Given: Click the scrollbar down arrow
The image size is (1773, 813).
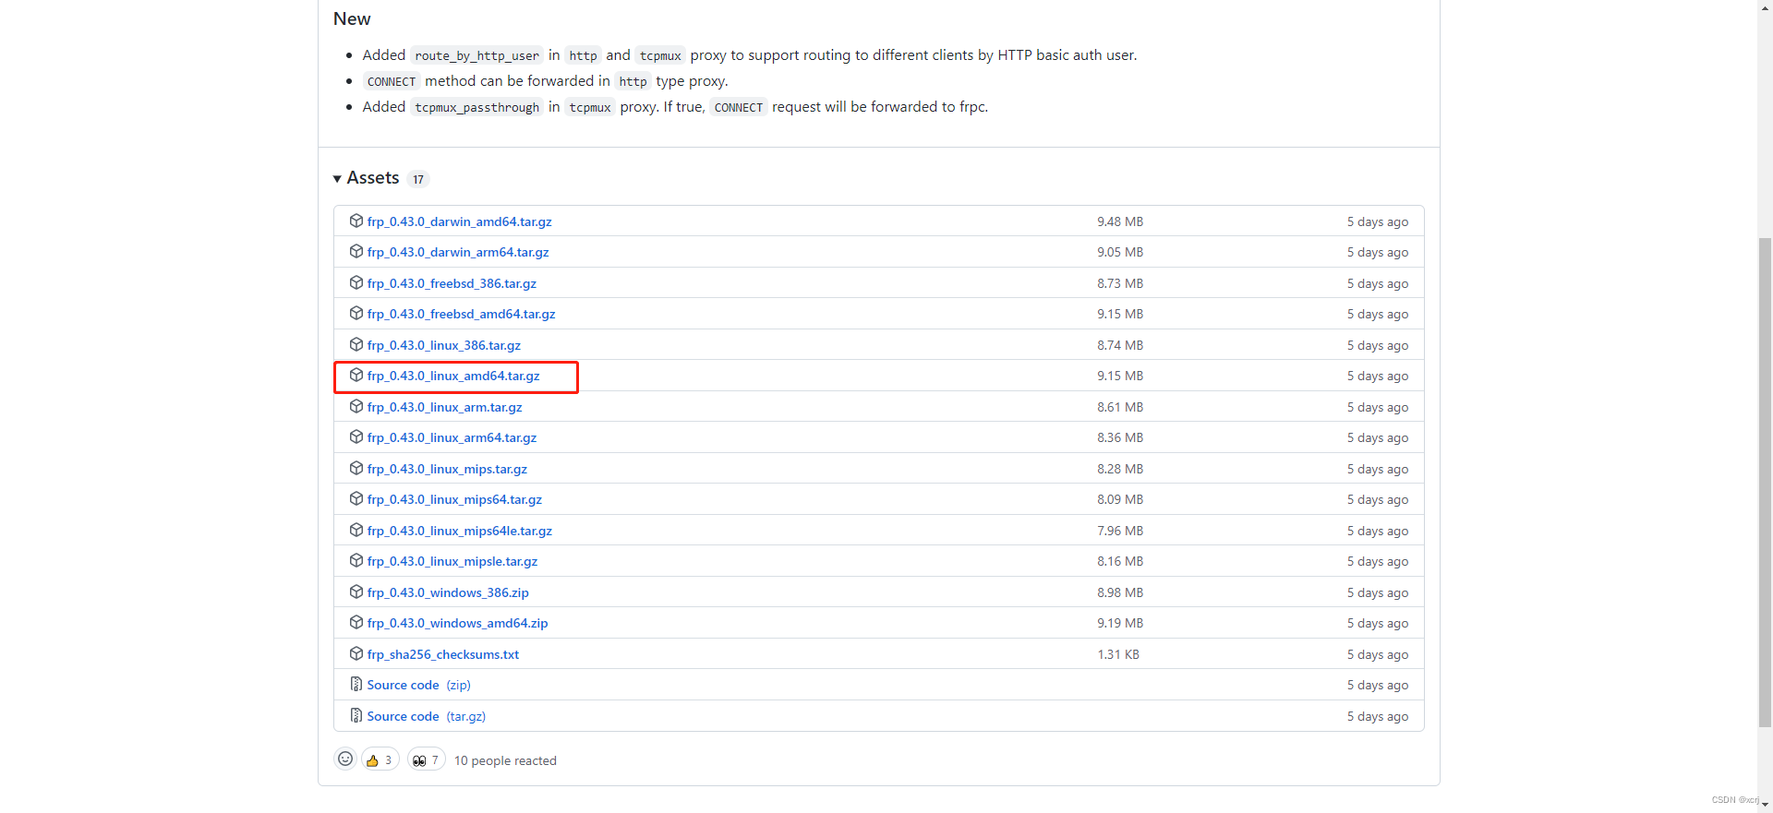Looking at the screenshot, I should click(1765, 805).
